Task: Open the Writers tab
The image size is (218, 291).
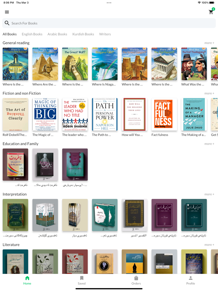Action: click(105, 34)
